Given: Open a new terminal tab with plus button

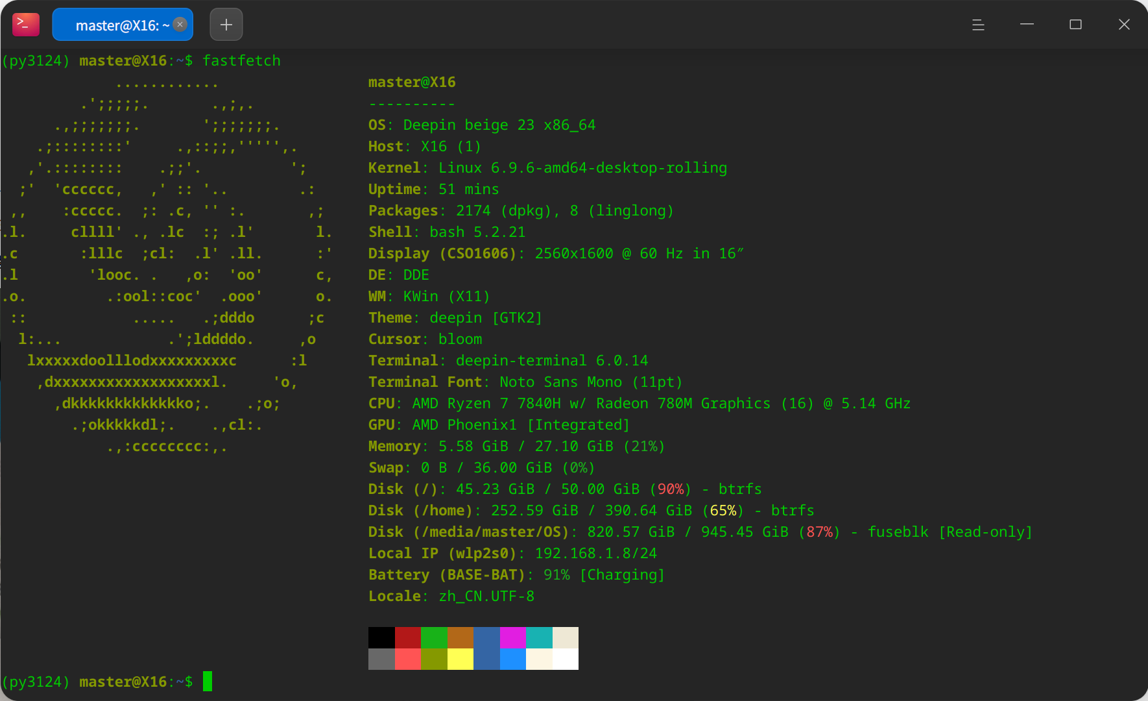Looking at the screenshot, I should click(x=226, y=25).
